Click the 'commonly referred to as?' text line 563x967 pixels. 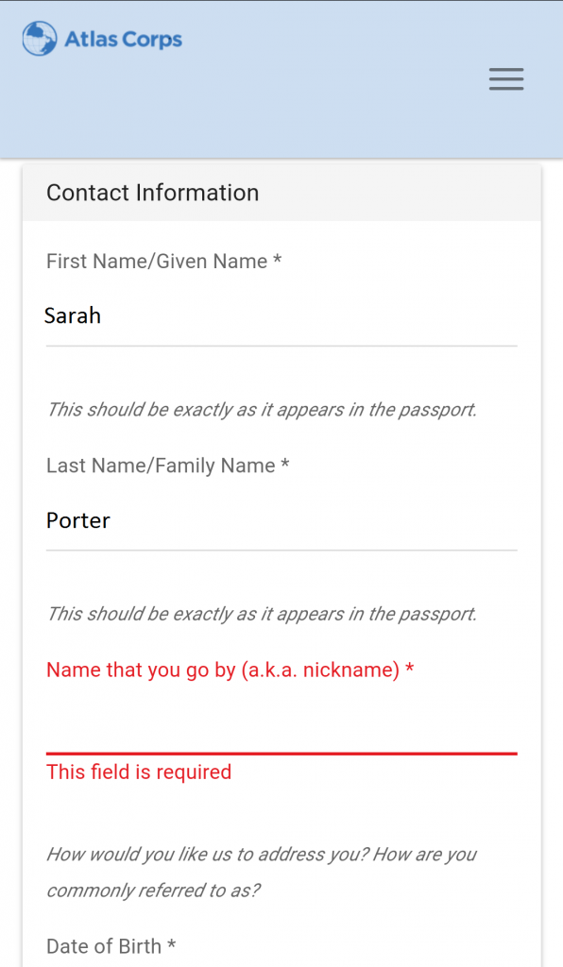pyautogui.click(x=154, y=891)
